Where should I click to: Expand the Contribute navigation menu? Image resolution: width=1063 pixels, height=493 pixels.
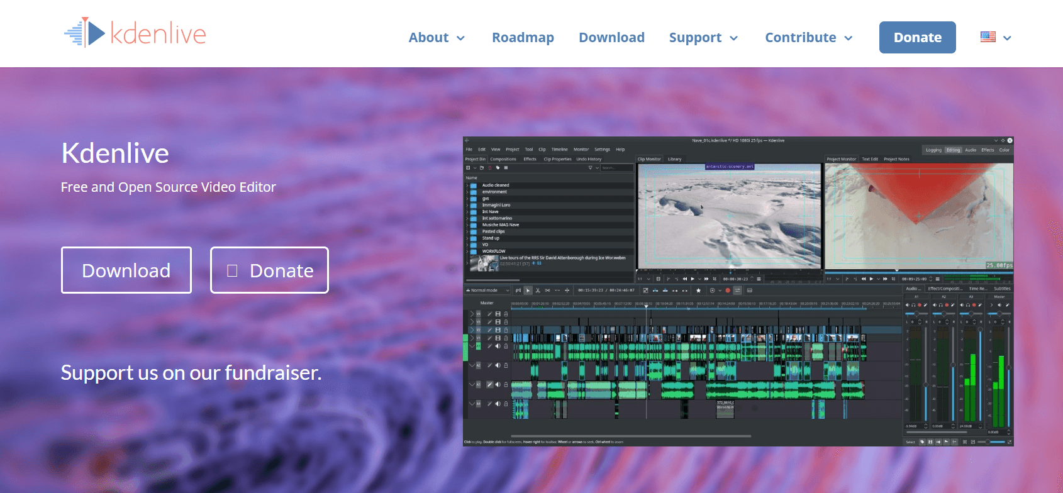pos(809,38)
